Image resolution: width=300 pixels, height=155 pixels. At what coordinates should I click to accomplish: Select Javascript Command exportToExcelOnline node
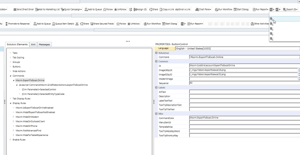tap(53, 85)
